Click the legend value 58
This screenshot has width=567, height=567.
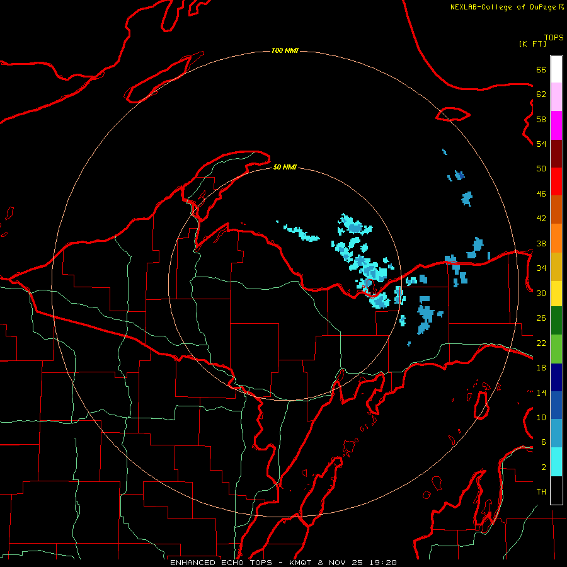541,119
